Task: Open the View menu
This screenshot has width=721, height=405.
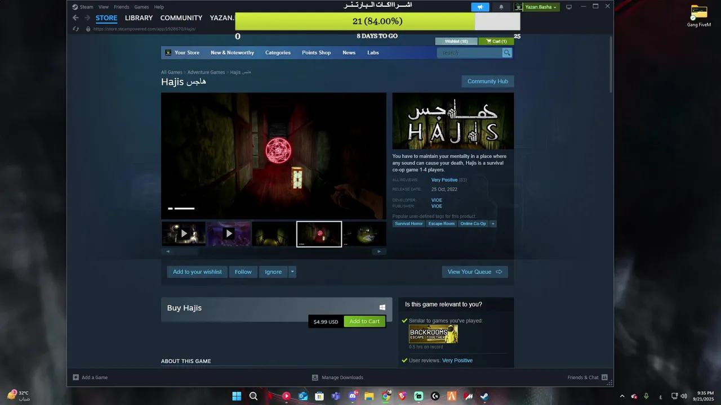Action: [x=104, y=7]
